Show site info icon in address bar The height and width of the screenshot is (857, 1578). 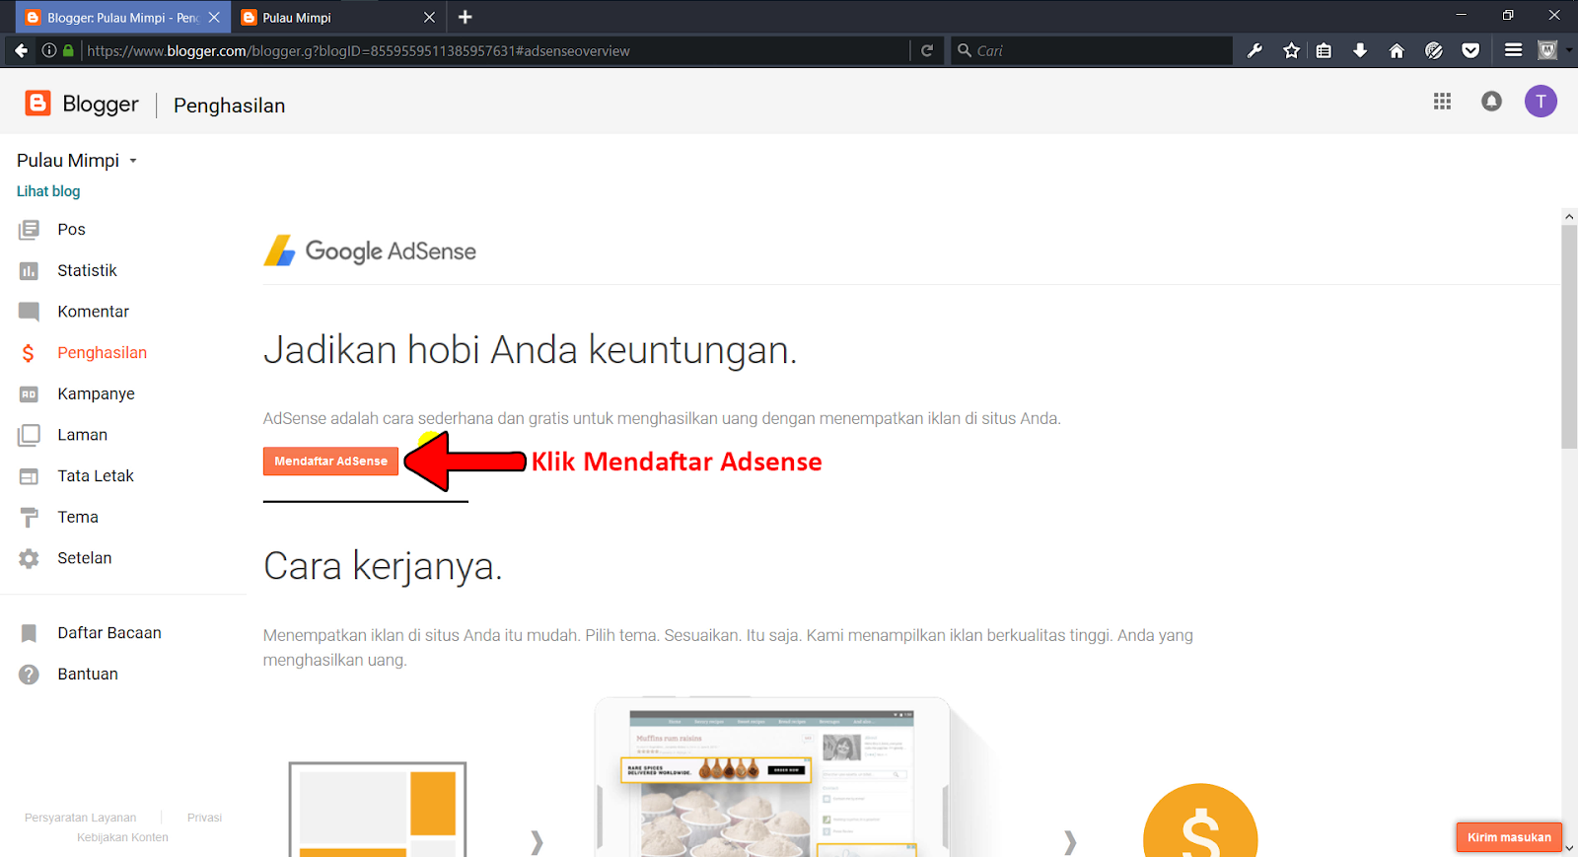tap(48, 50)
